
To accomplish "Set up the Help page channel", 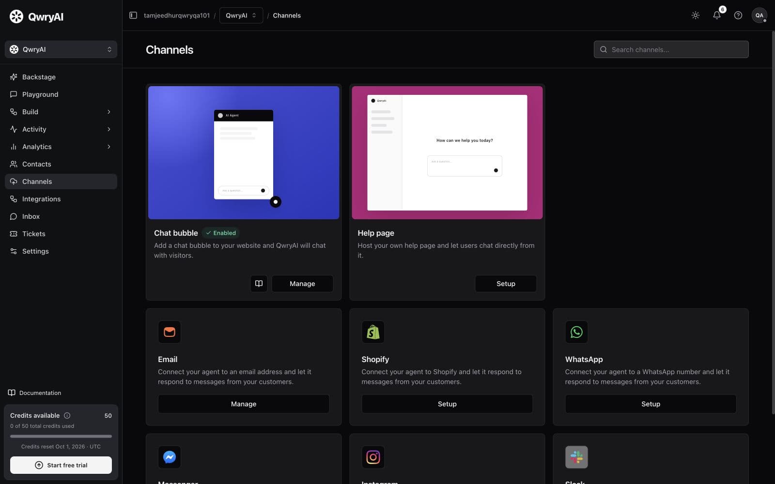I will coord(506,284).
